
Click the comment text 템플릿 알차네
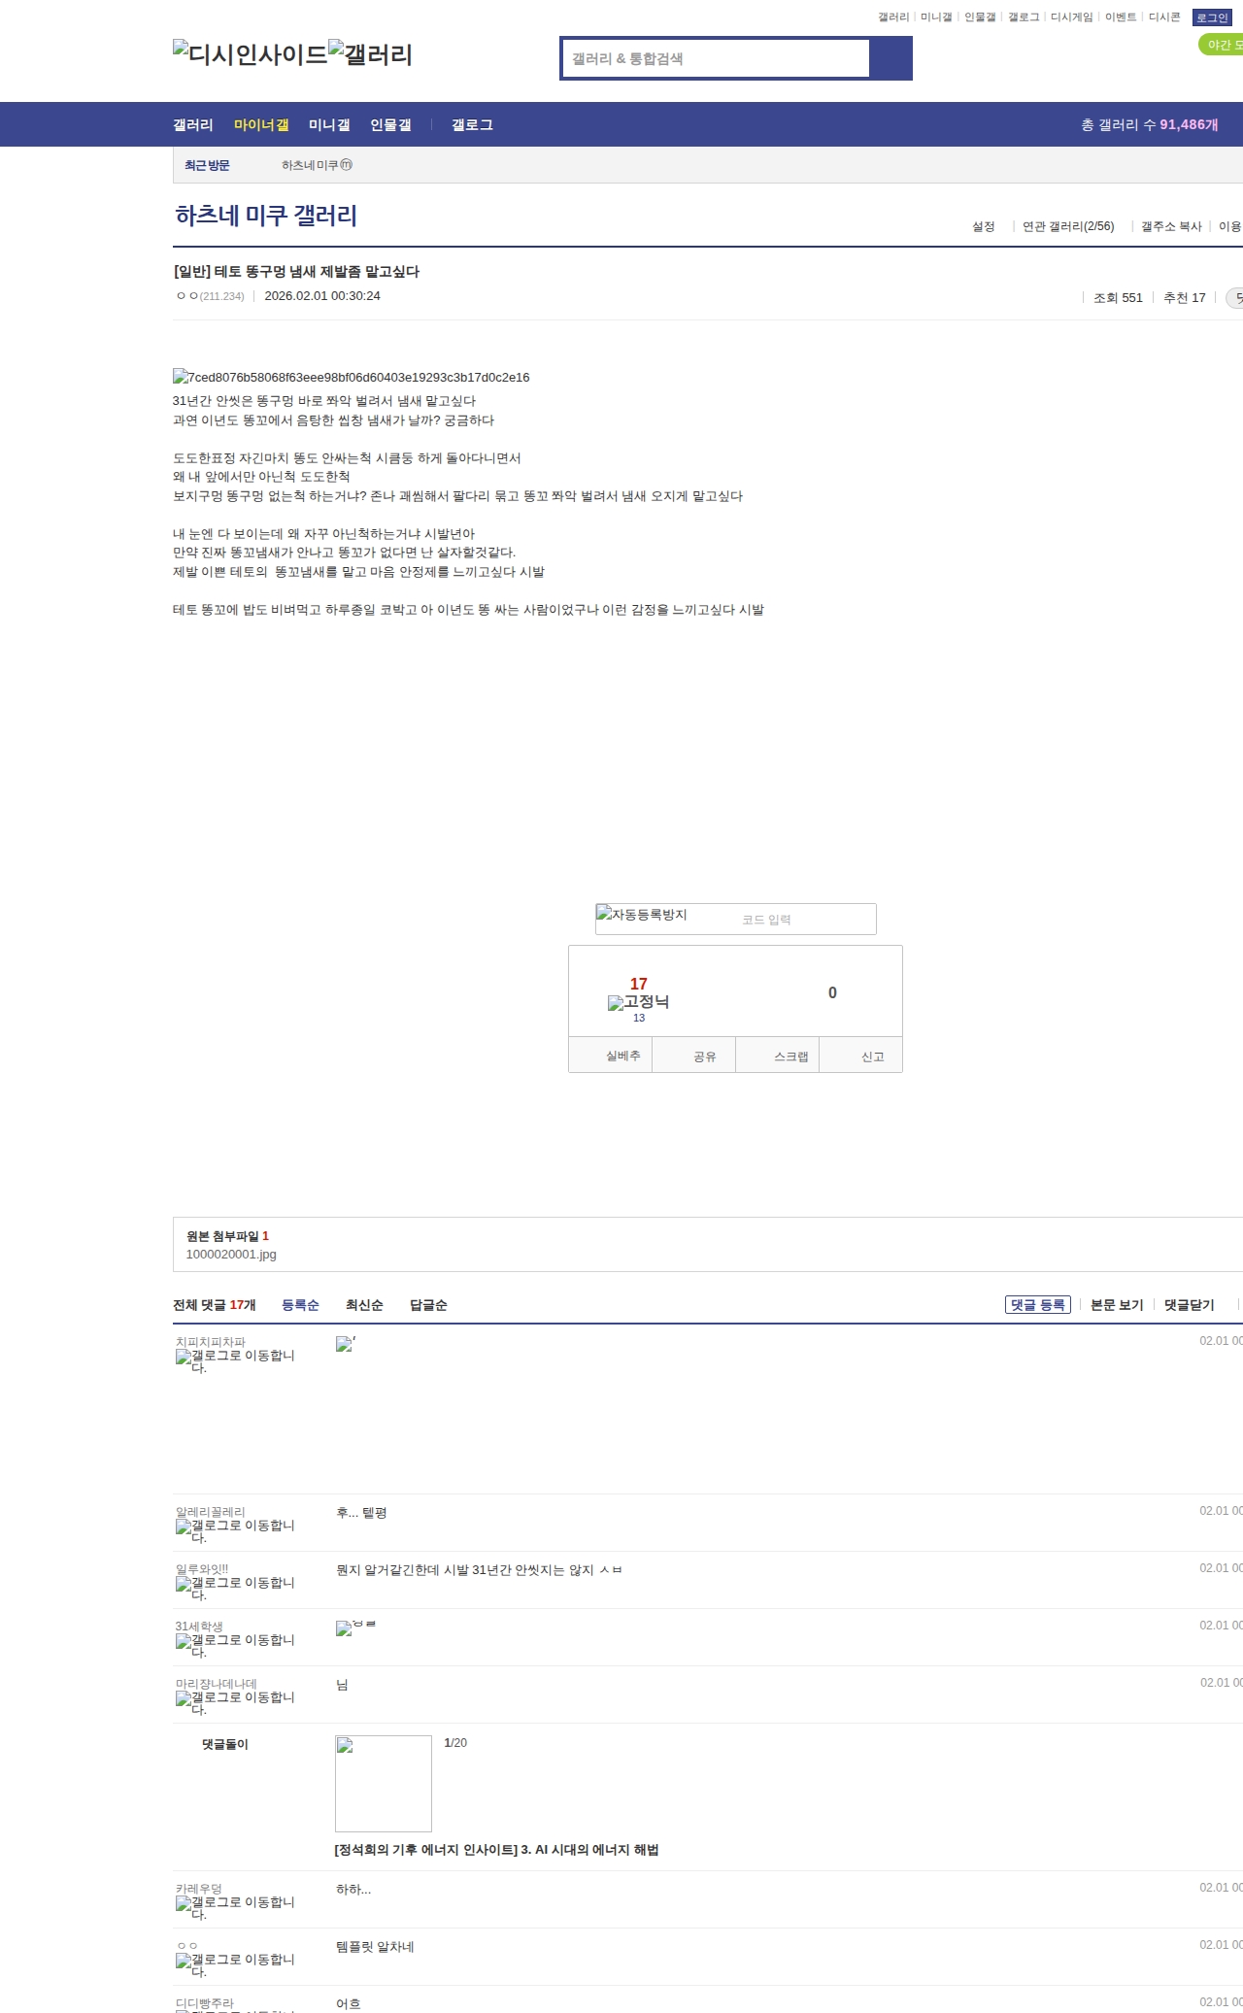tap(375, 1947)
